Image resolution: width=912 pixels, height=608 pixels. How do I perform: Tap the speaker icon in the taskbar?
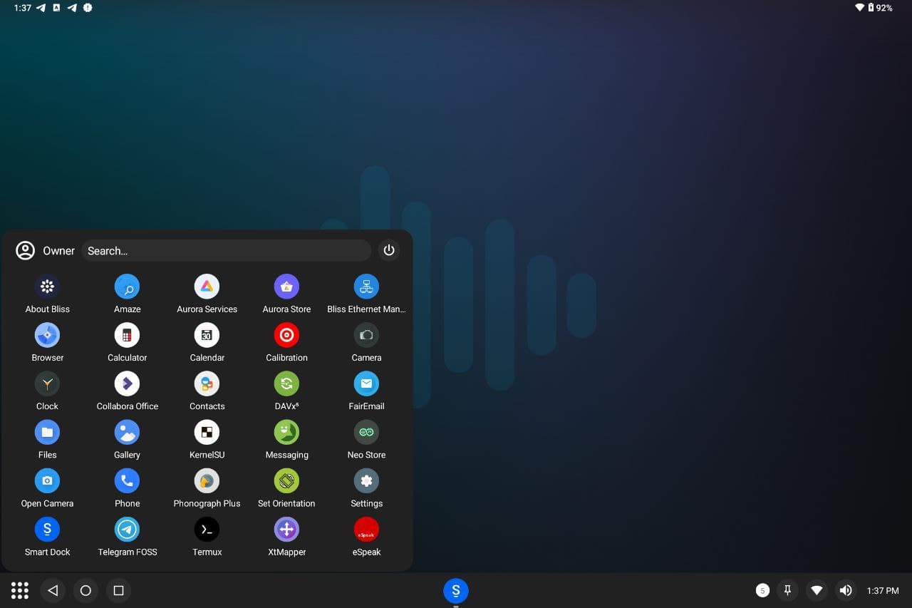click(x=845, y=590)
